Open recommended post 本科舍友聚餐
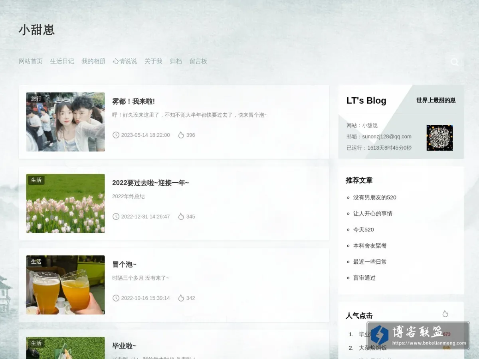Image resolution: width=479 pixels, height=359 pixels. (370, 246)
